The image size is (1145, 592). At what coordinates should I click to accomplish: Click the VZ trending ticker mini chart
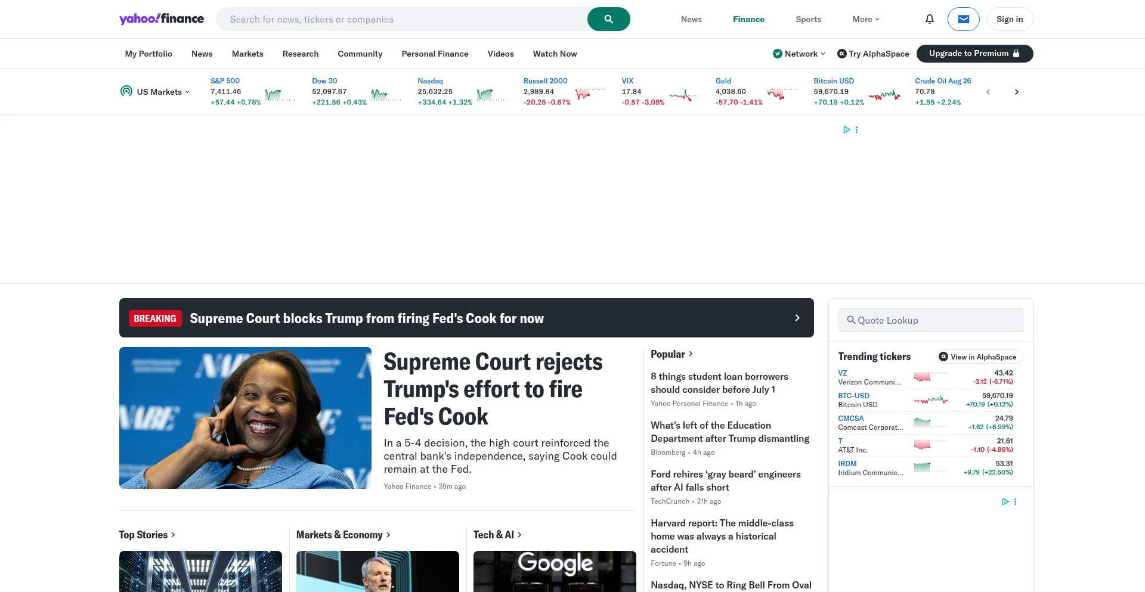[x=930, y=377]
